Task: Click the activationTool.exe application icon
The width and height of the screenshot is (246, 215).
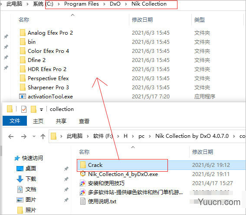Action: coord(23,96)
